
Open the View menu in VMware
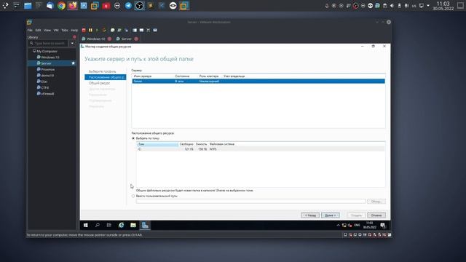pos(47,31)
